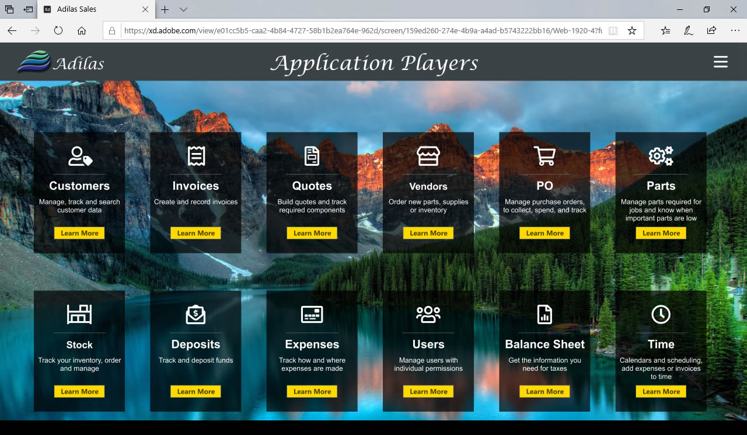This screenshot has height=435, width=747.
Task: Click Learn More under Balance Sheet
Action: (x=544, y=392)
